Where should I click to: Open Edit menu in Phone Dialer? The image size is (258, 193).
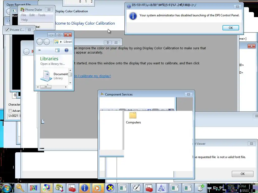click(x=32, y=15)
